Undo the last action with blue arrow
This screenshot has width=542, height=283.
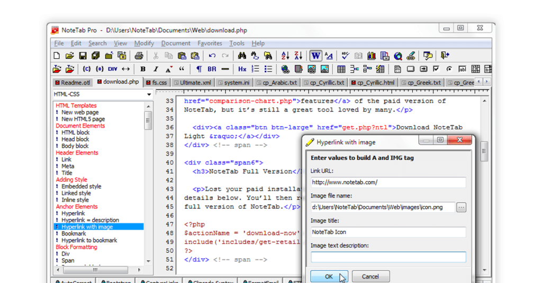[x=212, y=55]
